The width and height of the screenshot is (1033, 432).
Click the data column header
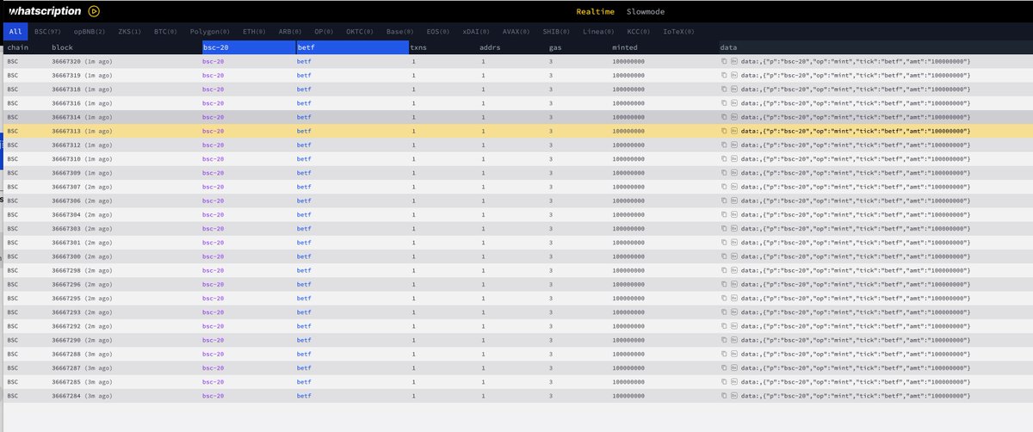728,47
